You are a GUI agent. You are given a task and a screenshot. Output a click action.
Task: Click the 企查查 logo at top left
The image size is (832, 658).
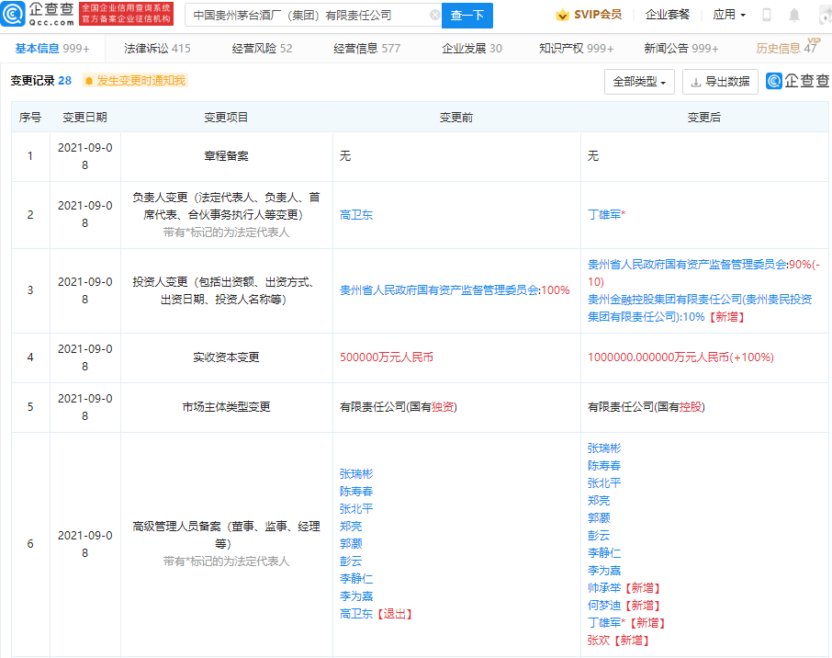(x=38, y=15)
